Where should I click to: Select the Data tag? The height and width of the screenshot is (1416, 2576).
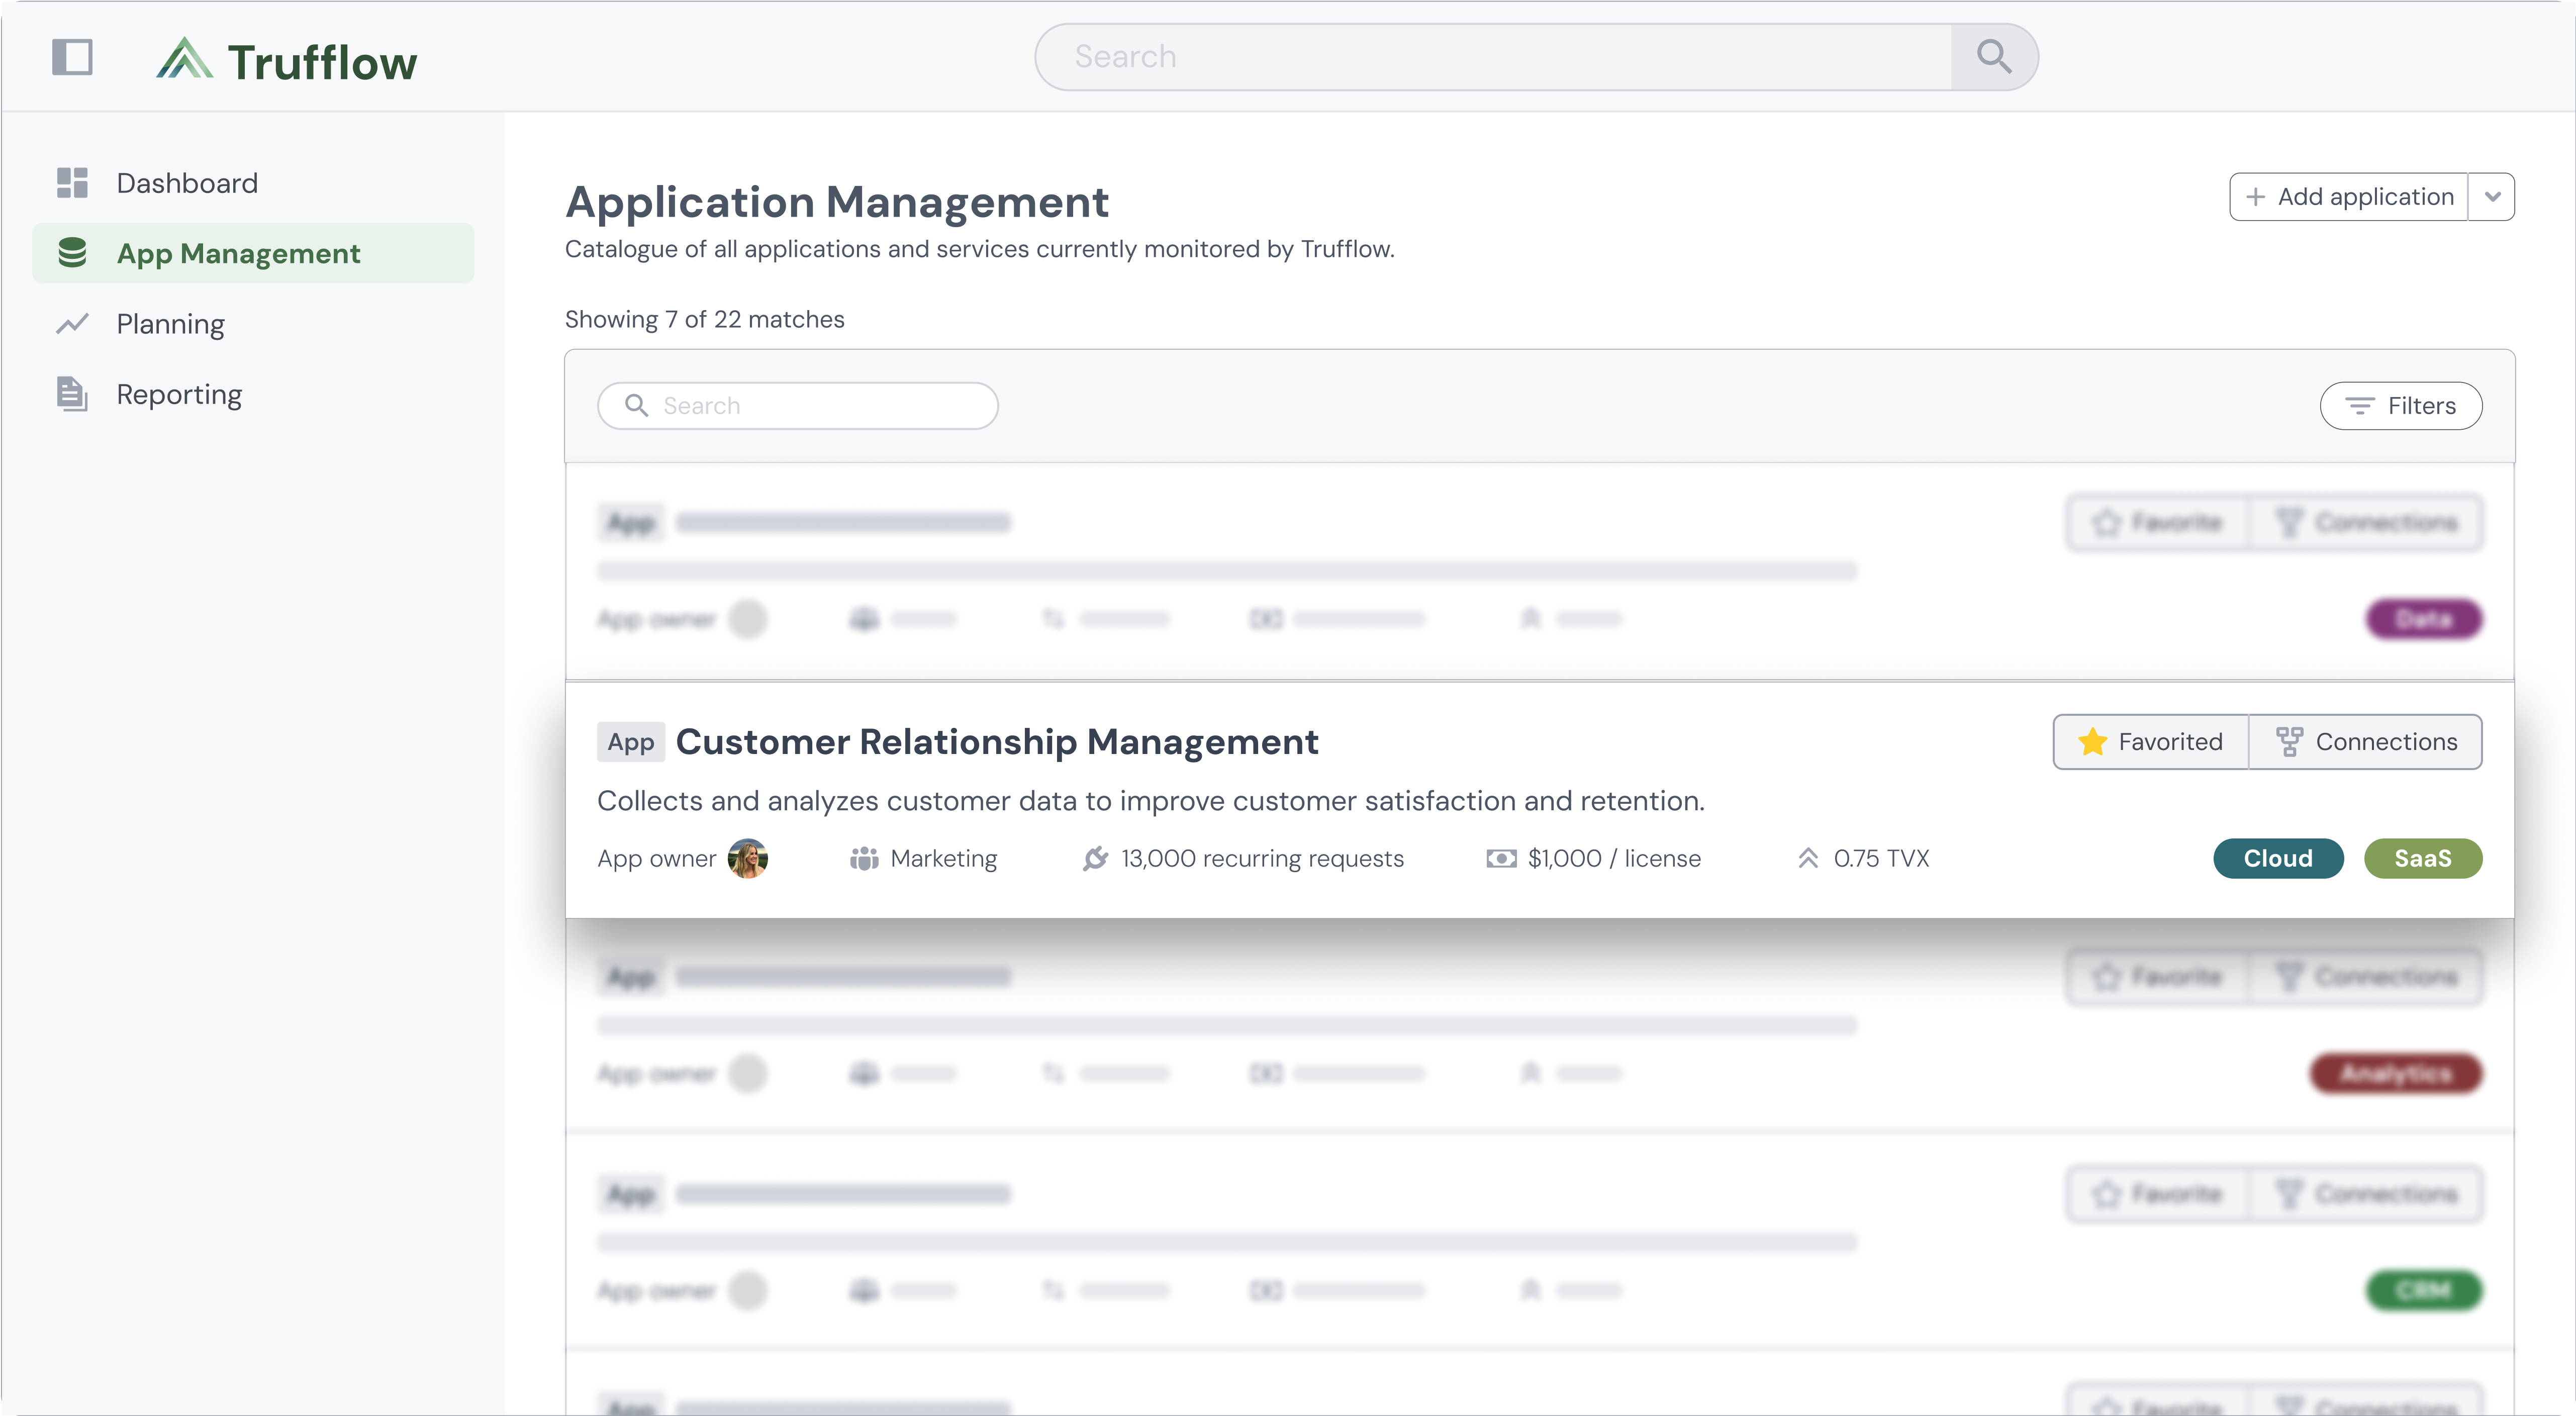[x=2424, y=619]
